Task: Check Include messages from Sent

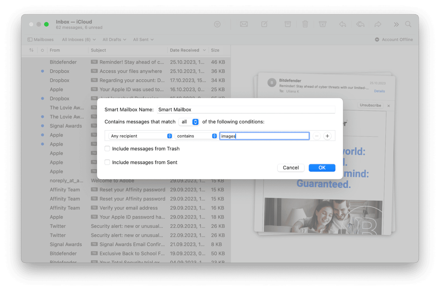Action: tap(107, 162)
